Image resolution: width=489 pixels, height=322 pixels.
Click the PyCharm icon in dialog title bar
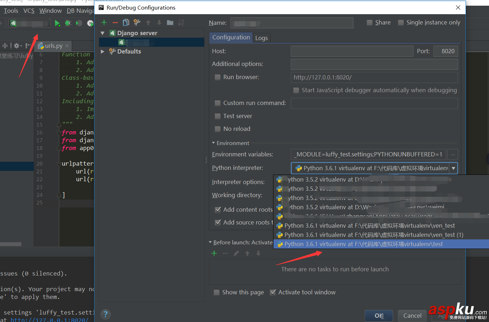pos(101,7)
